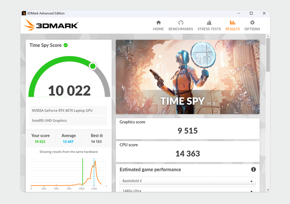290x204 pixels.
Task: Open the Options tab
Action: coord(252,25)
